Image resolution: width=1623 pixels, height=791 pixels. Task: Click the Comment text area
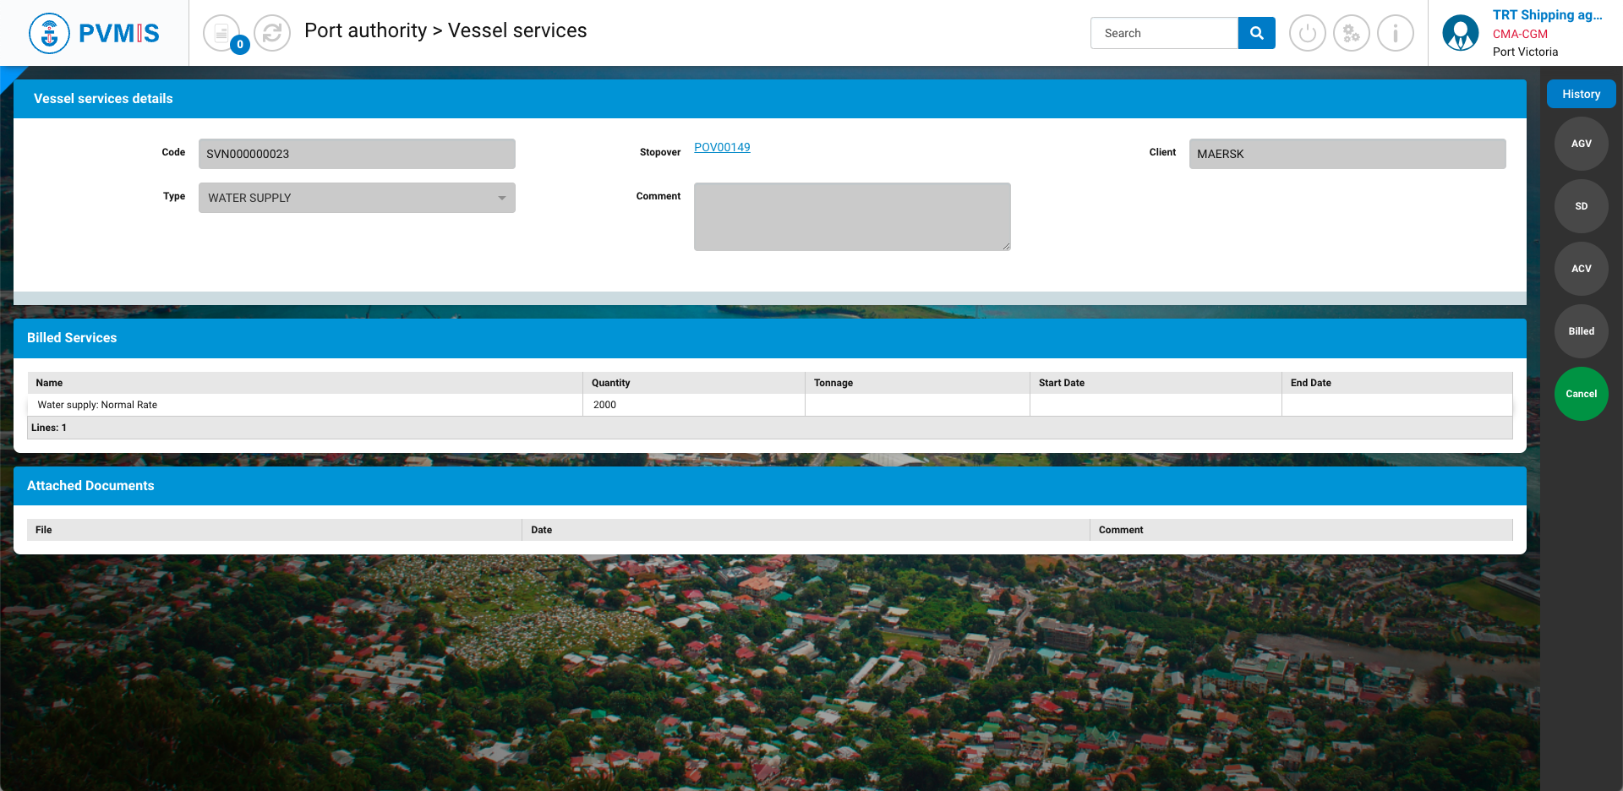coord(851,216)
